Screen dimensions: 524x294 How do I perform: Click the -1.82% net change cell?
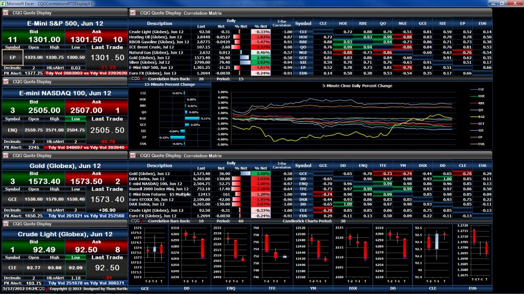pyautogui.click(x=260, y=37)
